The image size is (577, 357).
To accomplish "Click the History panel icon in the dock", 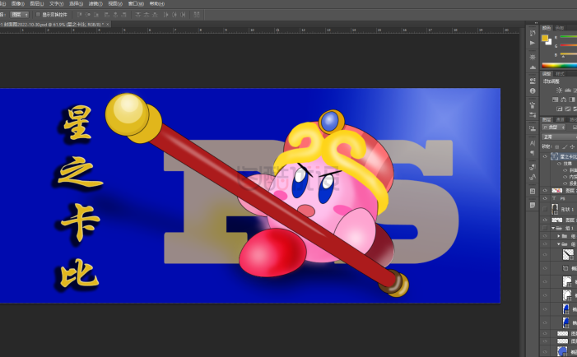I will (533, 32).
